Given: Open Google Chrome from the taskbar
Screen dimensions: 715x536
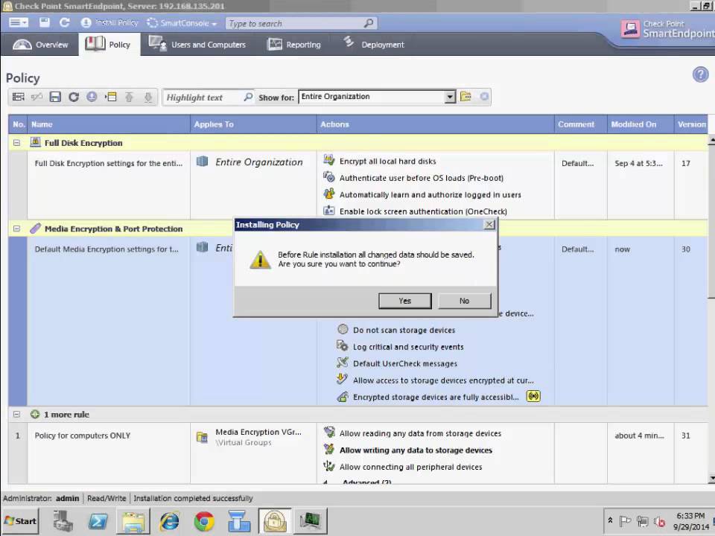Looking at the screenshot, I should coord(204,521).
